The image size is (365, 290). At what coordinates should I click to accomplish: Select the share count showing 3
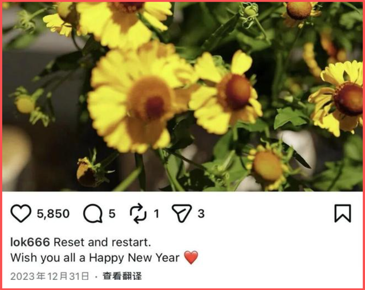[201, 214]
